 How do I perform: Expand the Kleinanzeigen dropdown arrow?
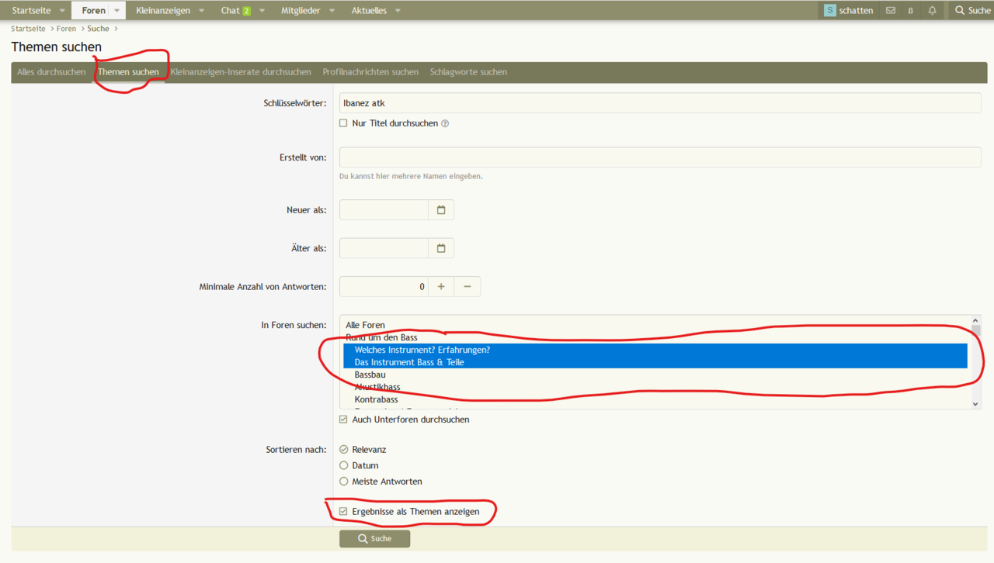[201, 11]
